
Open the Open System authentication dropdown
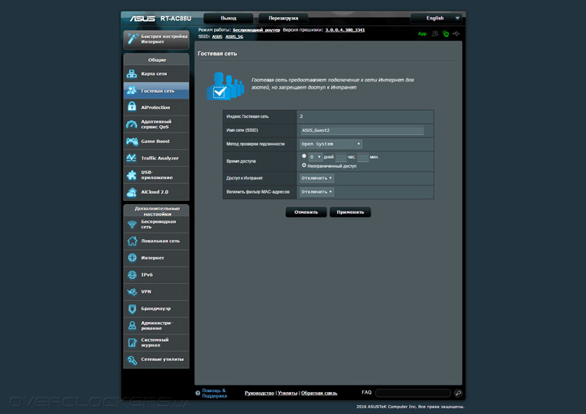click(x=330, y=144)
